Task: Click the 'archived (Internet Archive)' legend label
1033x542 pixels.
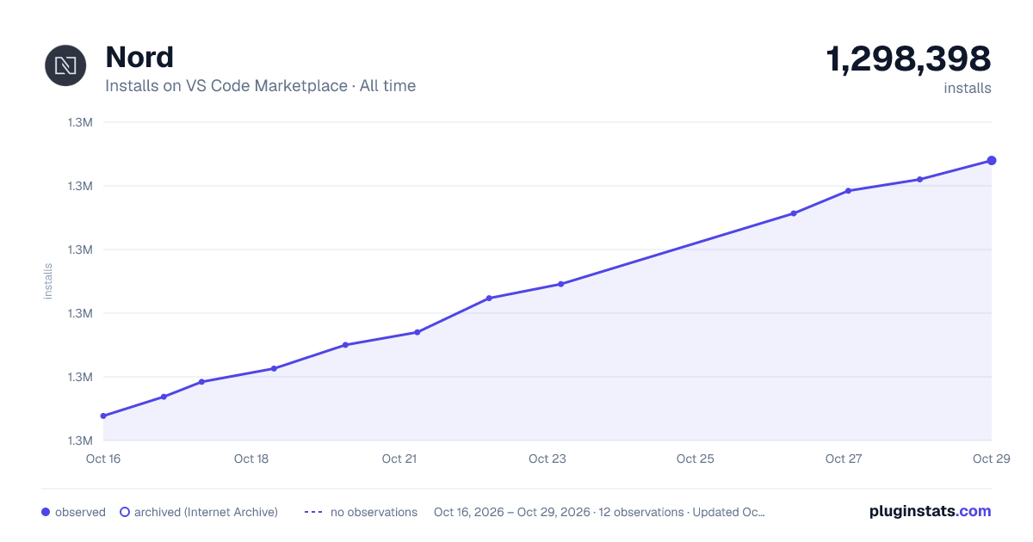Action: pos(206,512)
